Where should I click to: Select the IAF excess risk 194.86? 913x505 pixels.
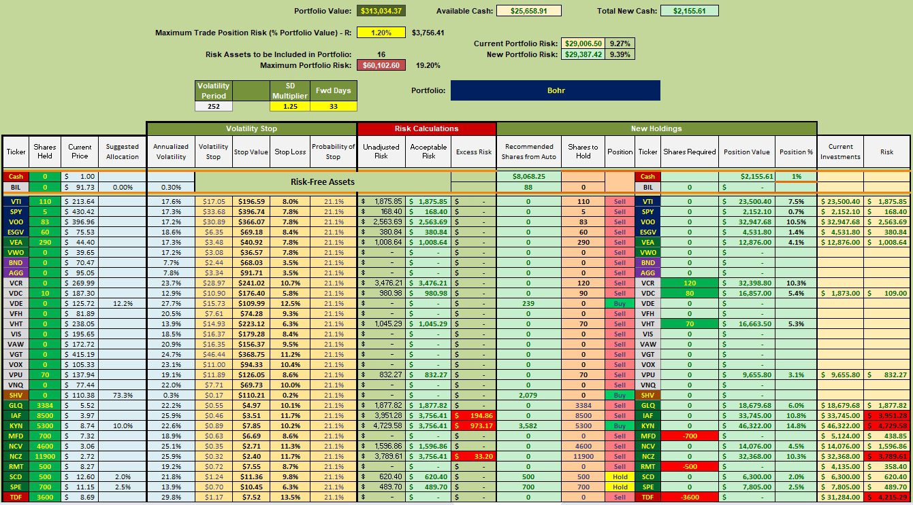474,415
